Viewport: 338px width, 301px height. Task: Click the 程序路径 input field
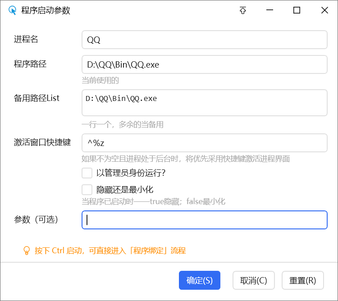click(205, 64)
